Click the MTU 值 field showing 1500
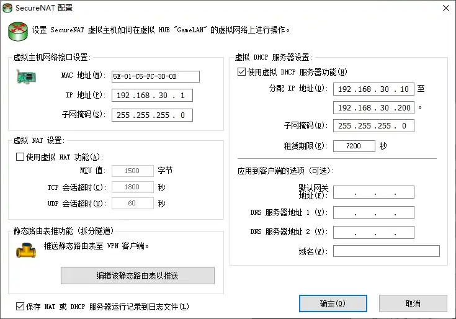 click(x=133, y=171)
